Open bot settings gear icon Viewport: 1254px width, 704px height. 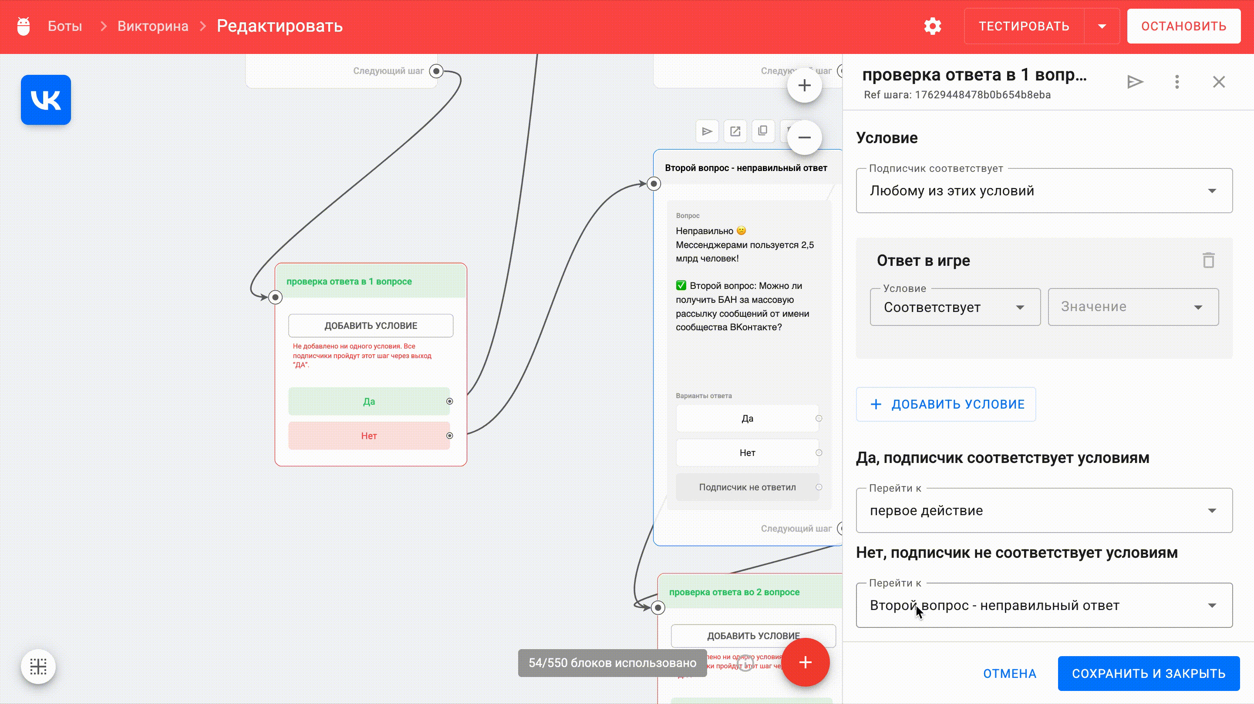tap(932, 26)
